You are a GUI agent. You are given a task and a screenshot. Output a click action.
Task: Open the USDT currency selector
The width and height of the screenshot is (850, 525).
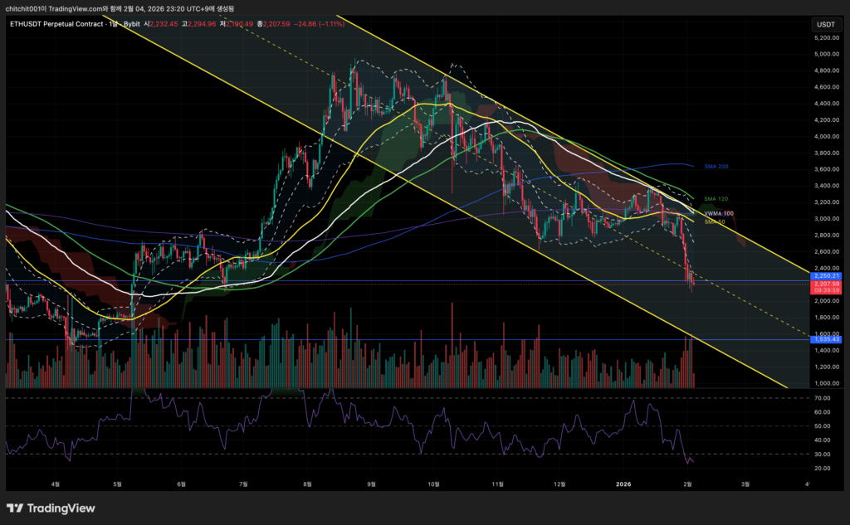click(x=825, y=25)
